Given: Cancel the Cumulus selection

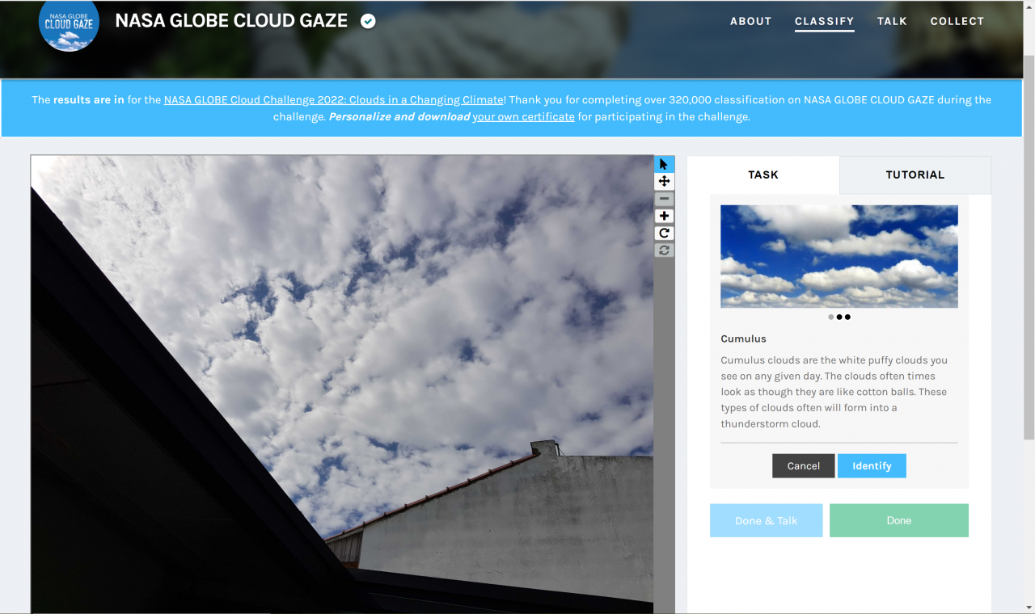Looking at the screenshot, I should pyautogui.click(x=803, y=465).
